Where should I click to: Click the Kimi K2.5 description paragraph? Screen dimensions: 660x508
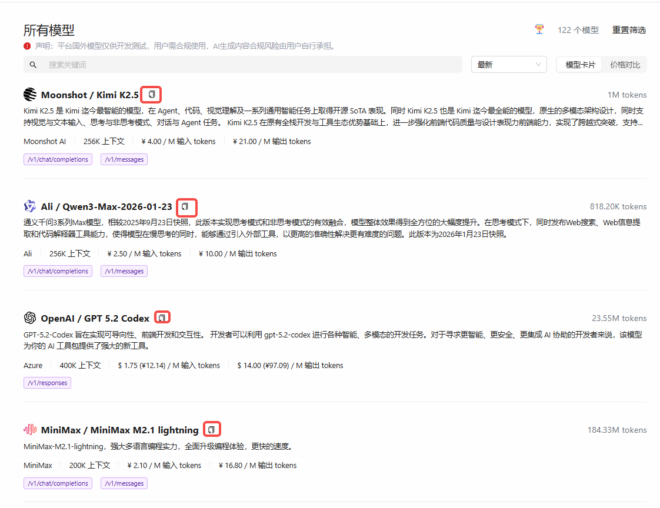334,116
